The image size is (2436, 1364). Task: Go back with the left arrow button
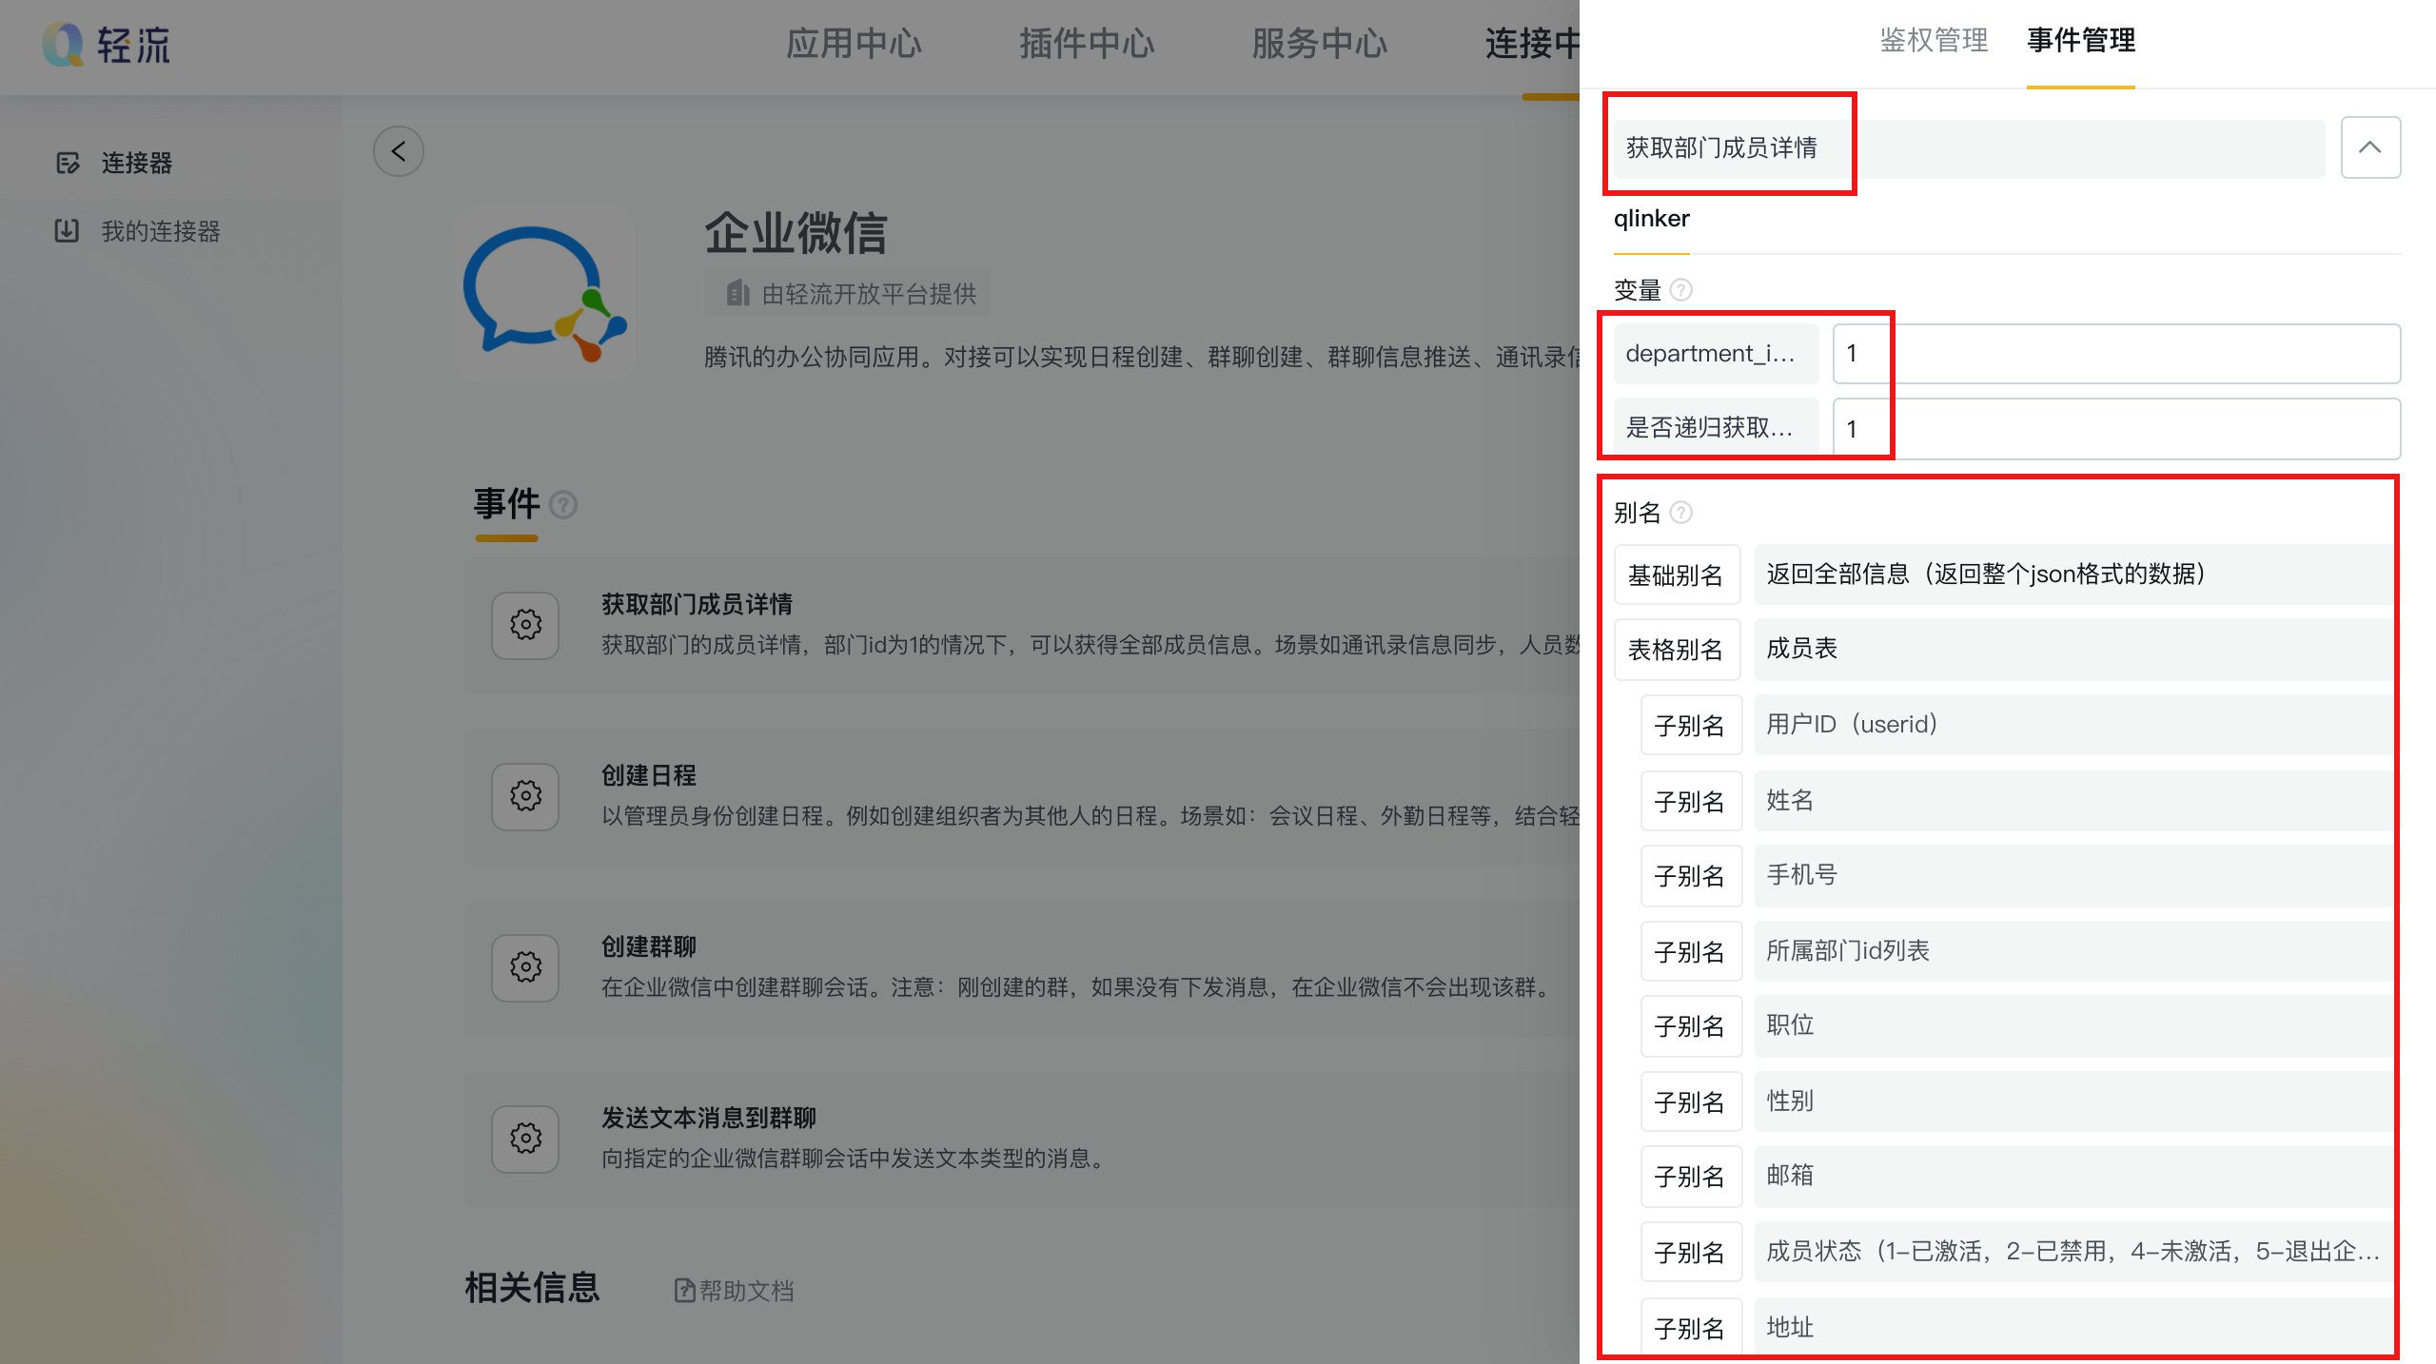(398, 151)
